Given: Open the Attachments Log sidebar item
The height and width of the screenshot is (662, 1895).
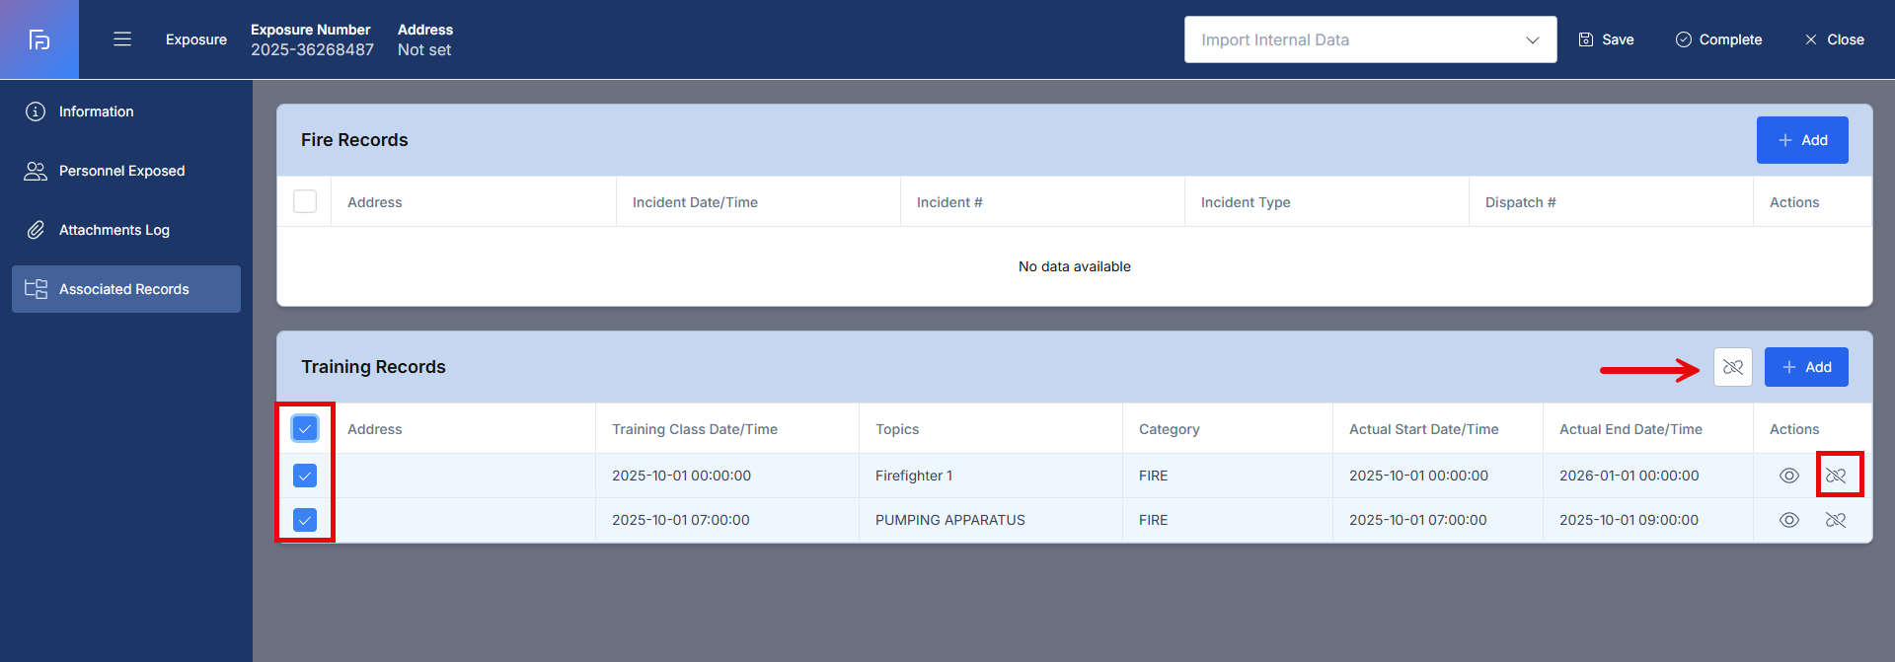Looking at the screenshot, I should [114, 230].
